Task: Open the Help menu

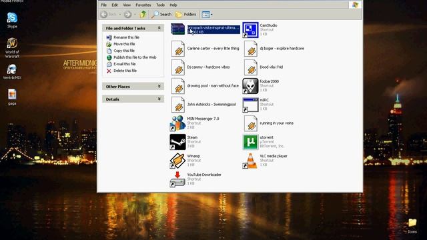Action: click(173, 5)
